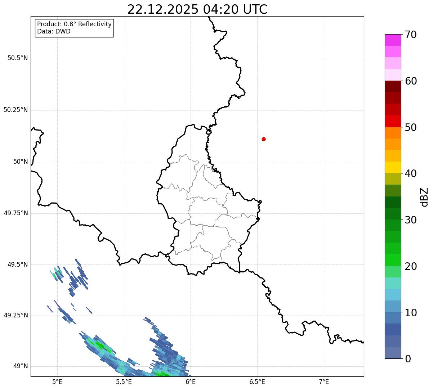This screenshot has height=389, width=433.
Task: Click the 5.5°E longitude label
Action: click(x=124, y=381)
